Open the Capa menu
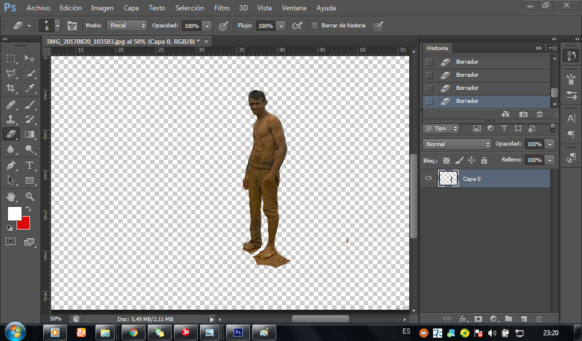 click(131, 8)
